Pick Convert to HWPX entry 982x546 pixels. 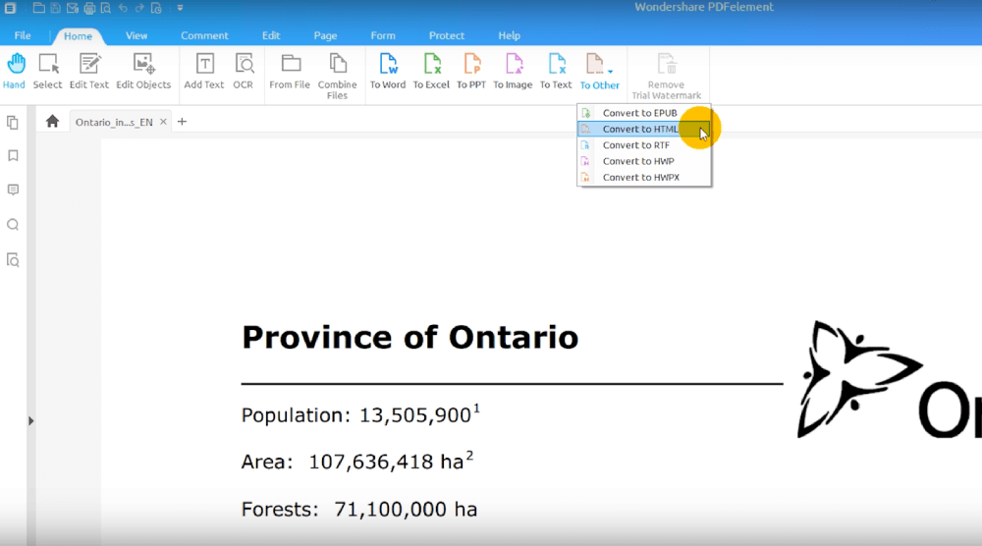pyautogui.click(x=640, y=178)
